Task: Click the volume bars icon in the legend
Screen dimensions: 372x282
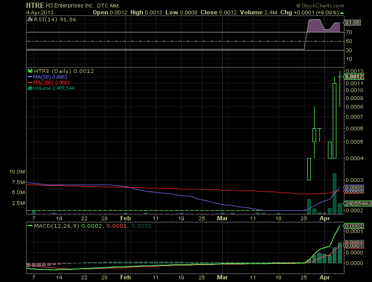Action: pos(30,88)
